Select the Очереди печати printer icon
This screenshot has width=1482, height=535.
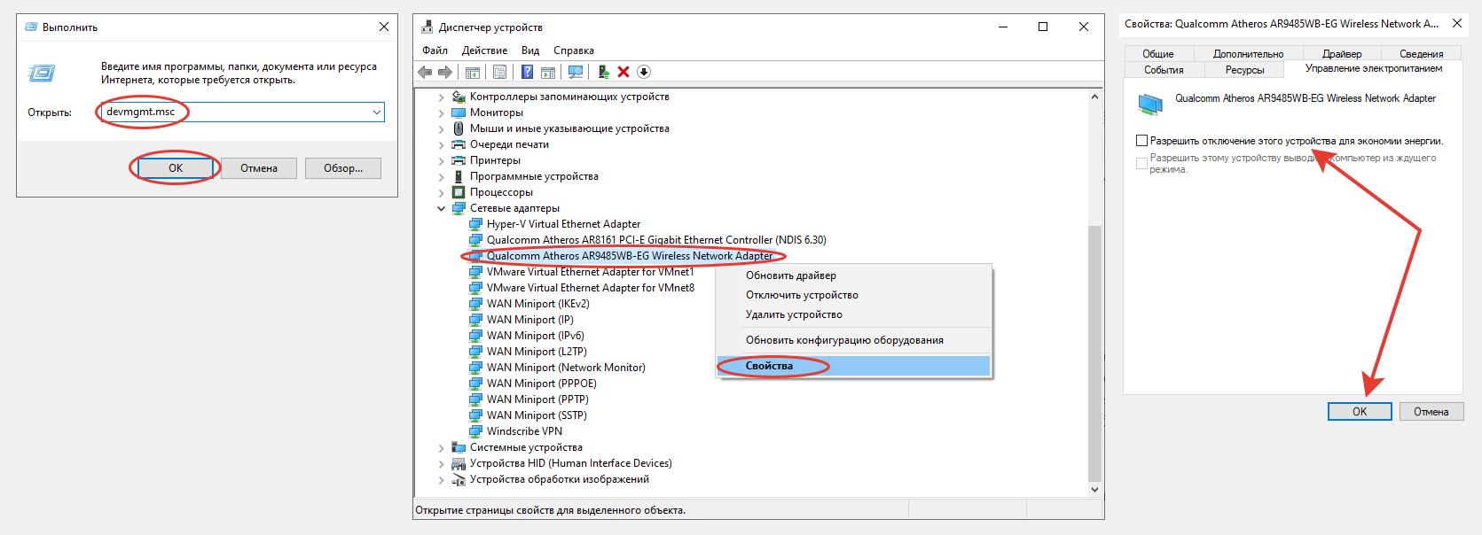459,144
